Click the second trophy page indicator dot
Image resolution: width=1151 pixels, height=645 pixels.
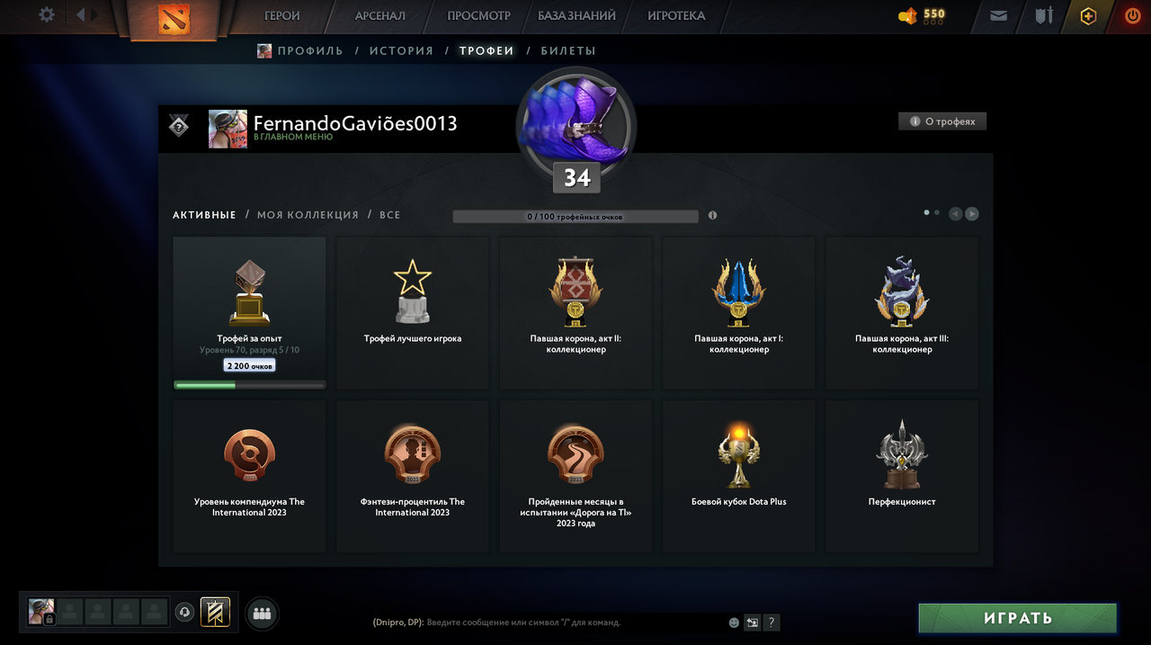pos(937,212)
